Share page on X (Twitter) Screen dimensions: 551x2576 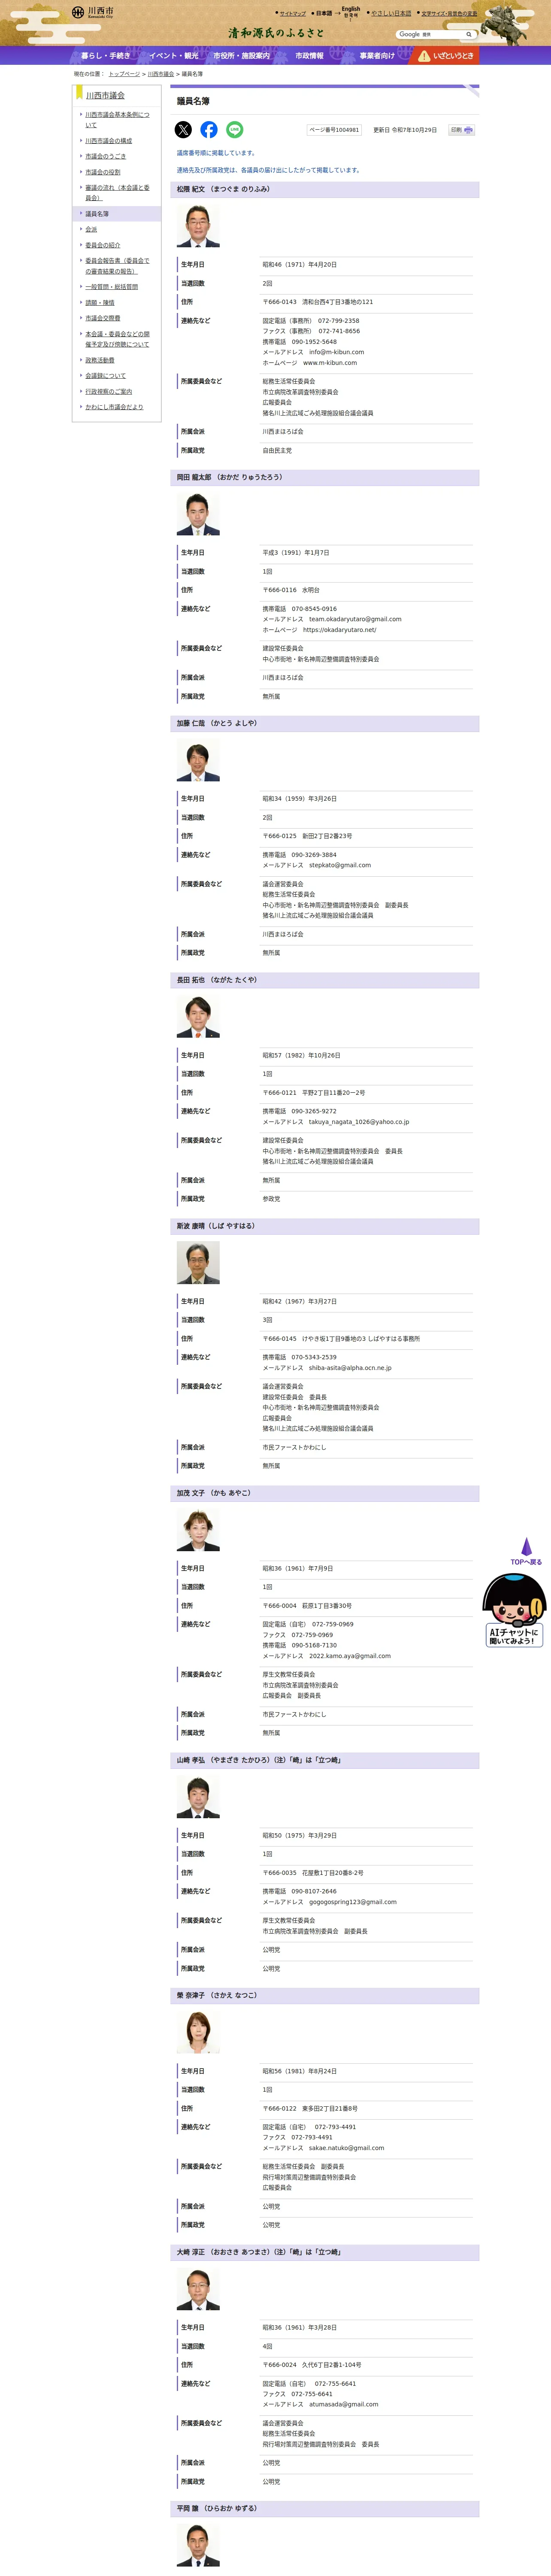click(183, 130)
